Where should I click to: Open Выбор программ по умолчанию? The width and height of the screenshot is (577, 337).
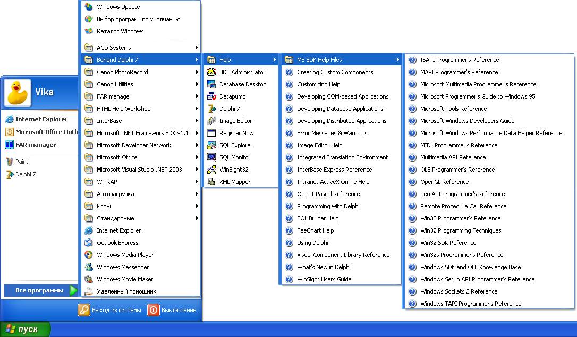click(141, 19)
